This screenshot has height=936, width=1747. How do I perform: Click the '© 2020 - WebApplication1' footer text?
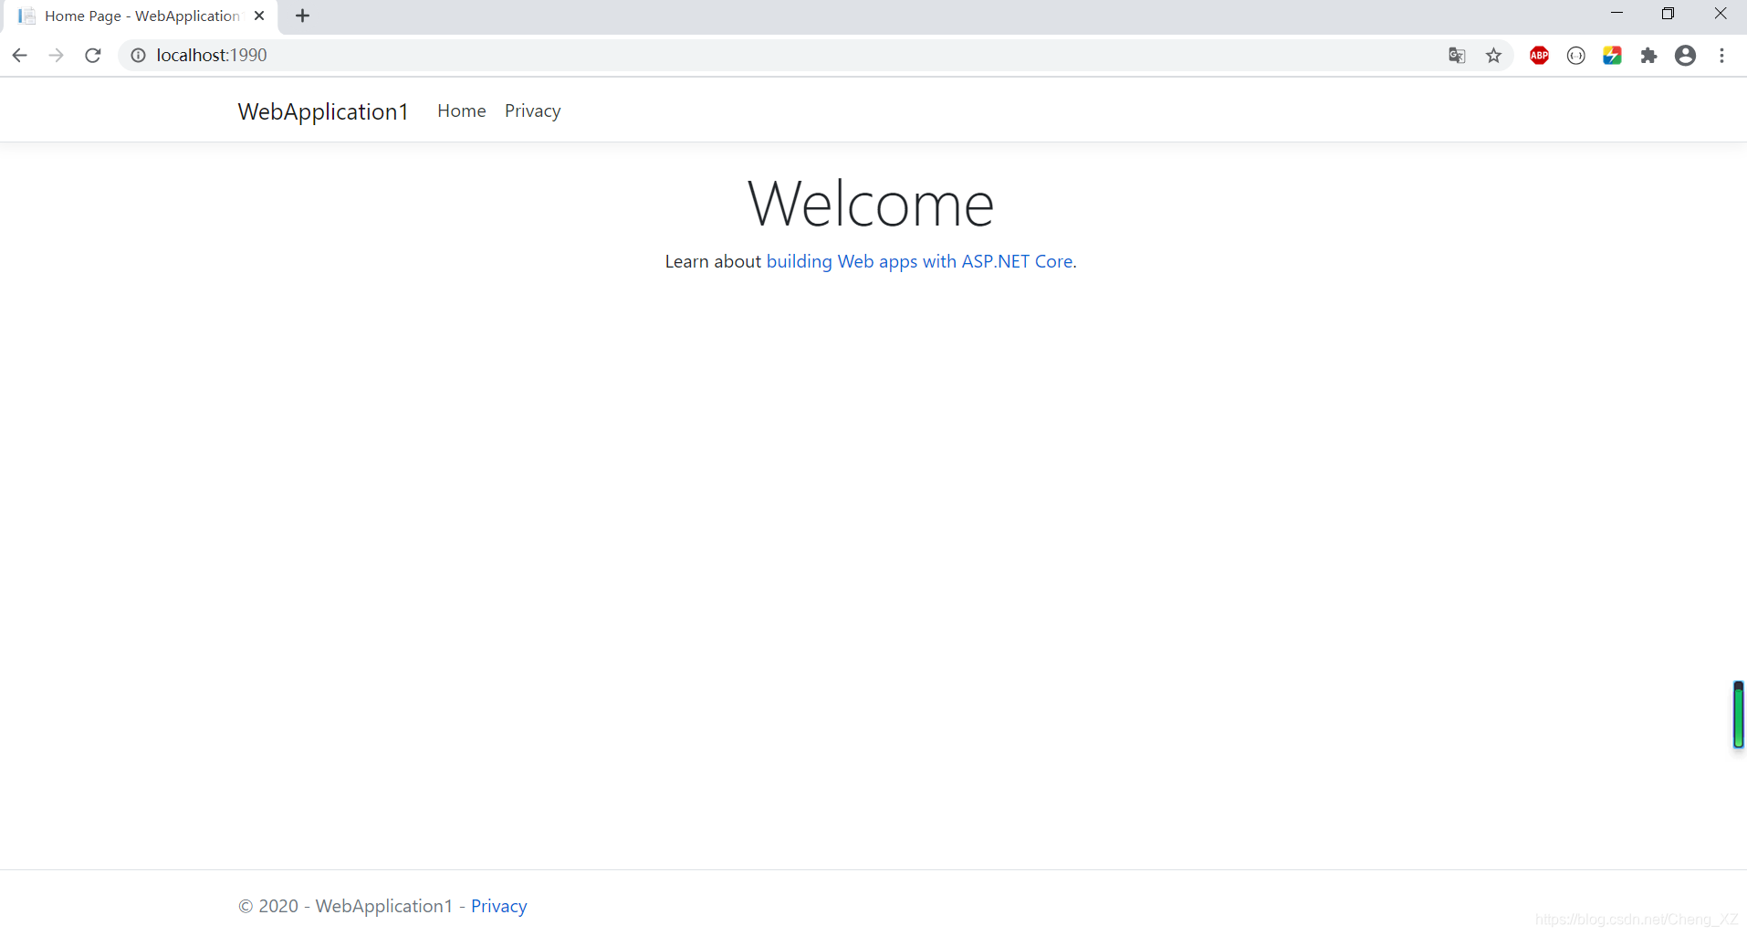(346, 906)
